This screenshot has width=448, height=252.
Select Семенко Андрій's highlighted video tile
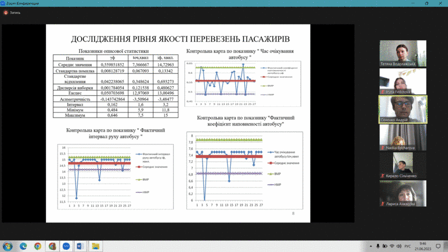(403, 109)
